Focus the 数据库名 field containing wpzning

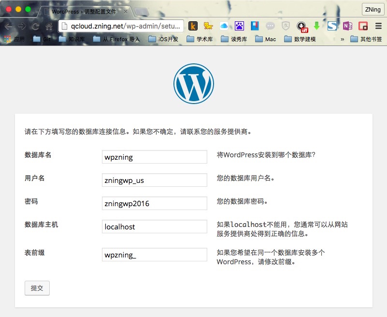coord(155,157)
